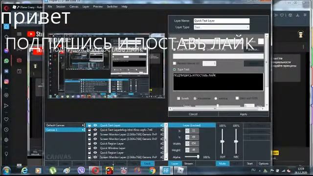
Task: Open the File menu
Action: click(x=50, y=6)
